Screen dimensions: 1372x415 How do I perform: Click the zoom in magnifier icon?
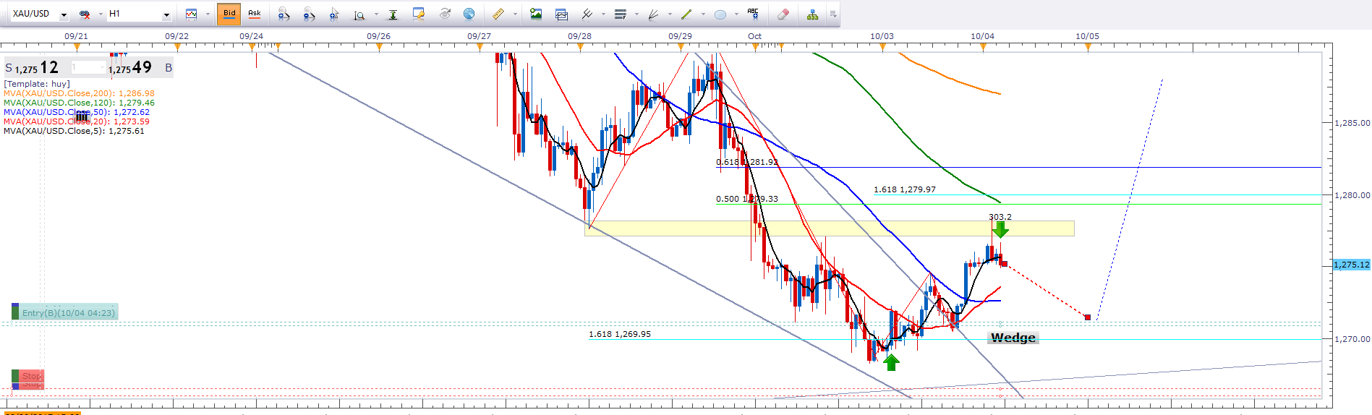pyautogui.click(x=283, y=14)
